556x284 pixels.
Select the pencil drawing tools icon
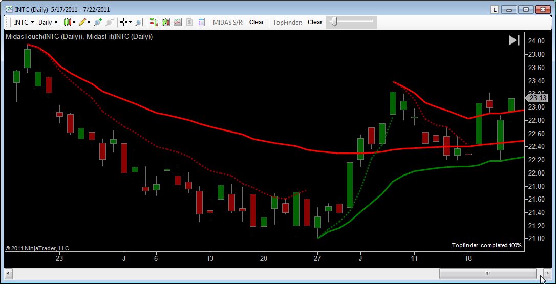[82, 22]
